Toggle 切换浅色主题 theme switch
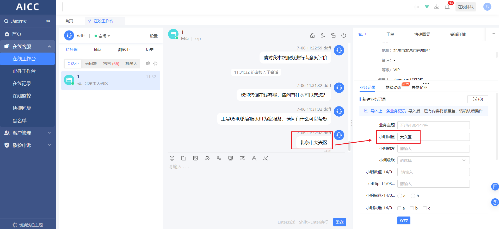Screen dimensions: 499x229 tap(28, 225)
